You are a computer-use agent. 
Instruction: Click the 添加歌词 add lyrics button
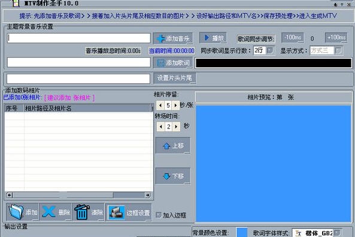coord(173,62)
